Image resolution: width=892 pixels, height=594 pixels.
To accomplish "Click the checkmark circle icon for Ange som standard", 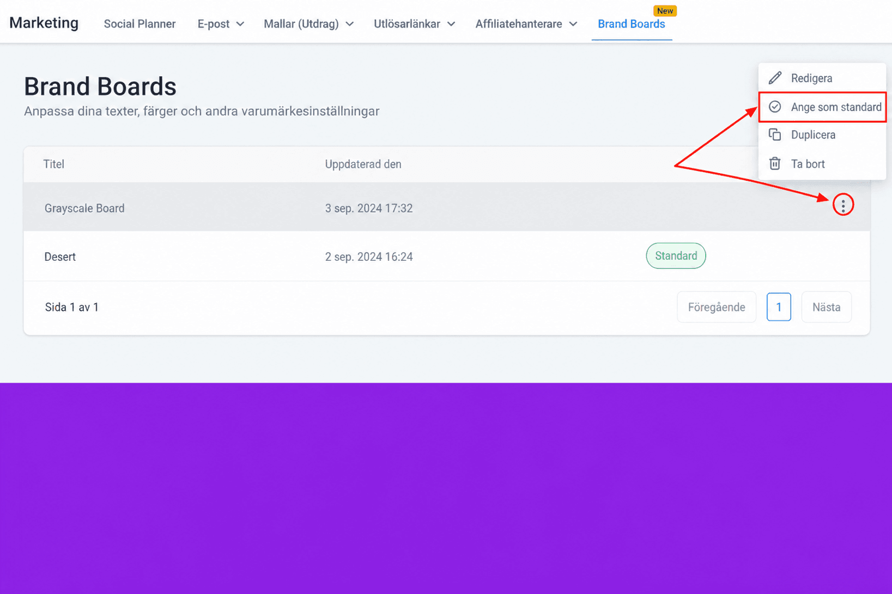I will (x=775, y=107).
